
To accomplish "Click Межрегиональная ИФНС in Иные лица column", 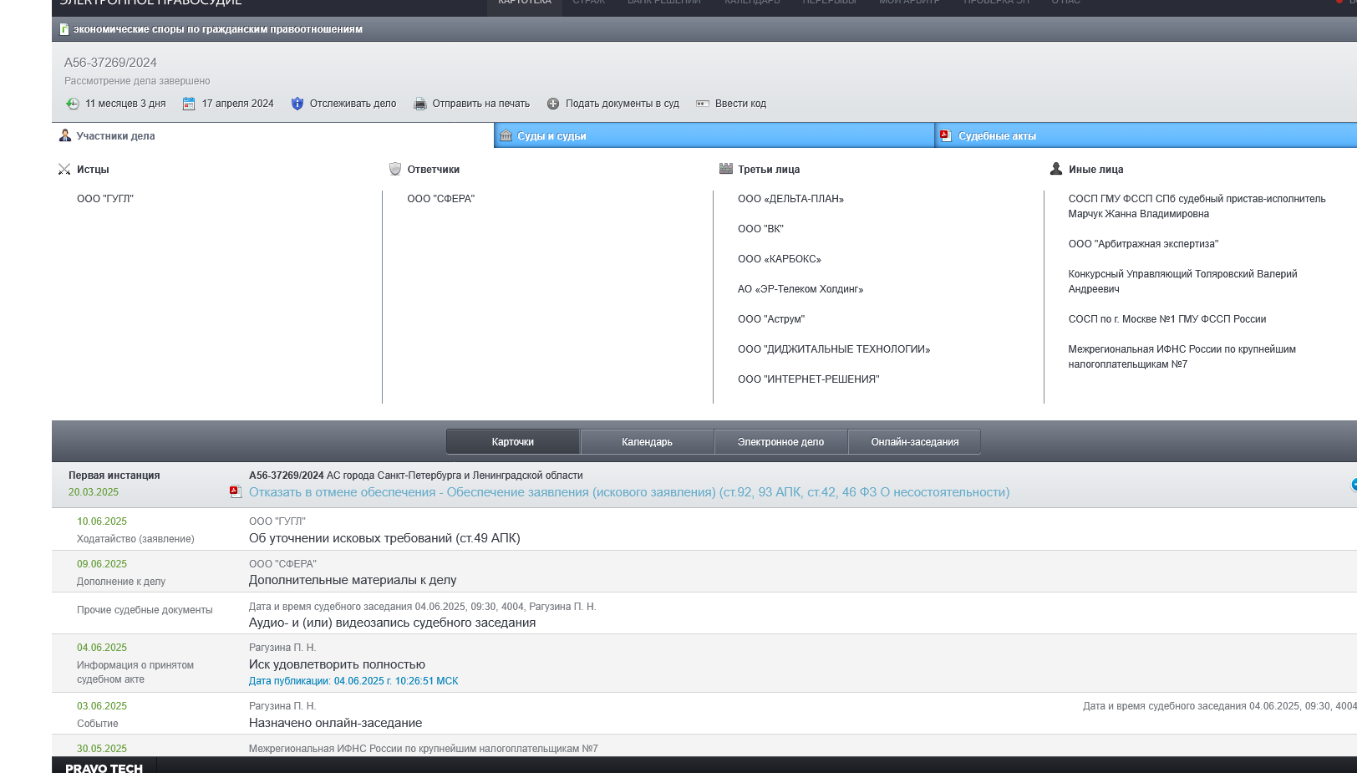I will tap(1182, 357).
